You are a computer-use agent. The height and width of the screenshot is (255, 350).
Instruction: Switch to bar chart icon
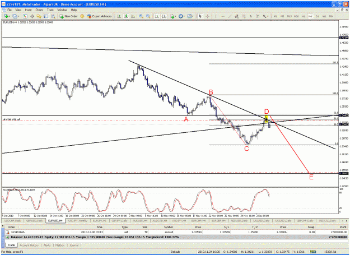(119, 16)
